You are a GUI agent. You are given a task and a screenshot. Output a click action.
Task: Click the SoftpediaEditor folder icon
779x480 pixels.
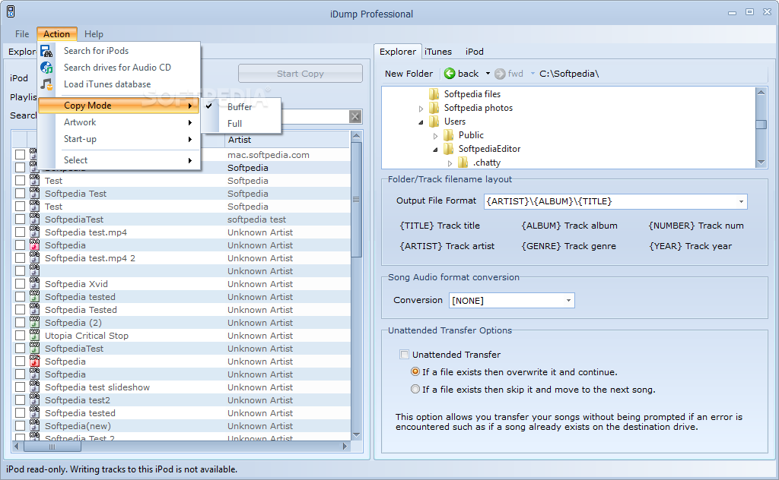449,149
